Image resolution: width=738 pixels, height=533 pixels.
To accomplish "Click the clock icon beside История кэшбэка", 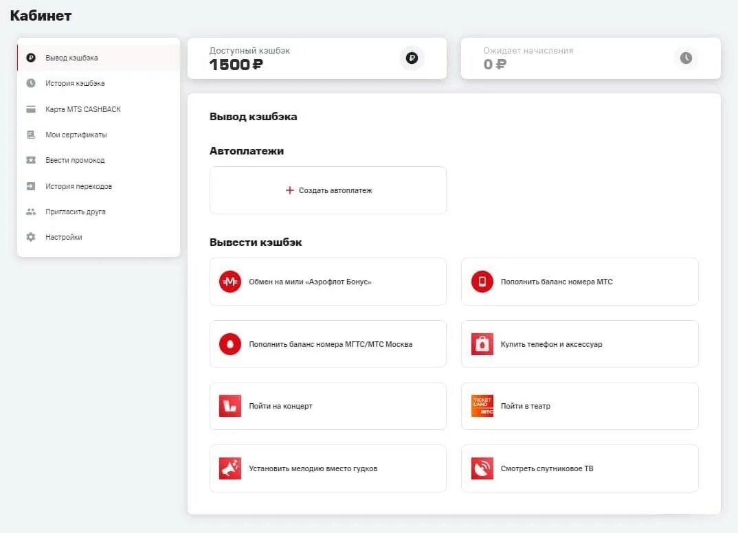I will point(31,83).
